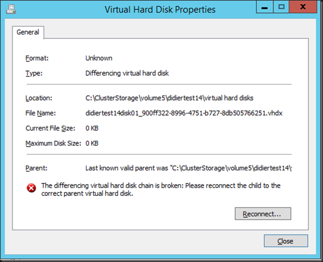Close the dialog using the red X button

tap(303, 7)
